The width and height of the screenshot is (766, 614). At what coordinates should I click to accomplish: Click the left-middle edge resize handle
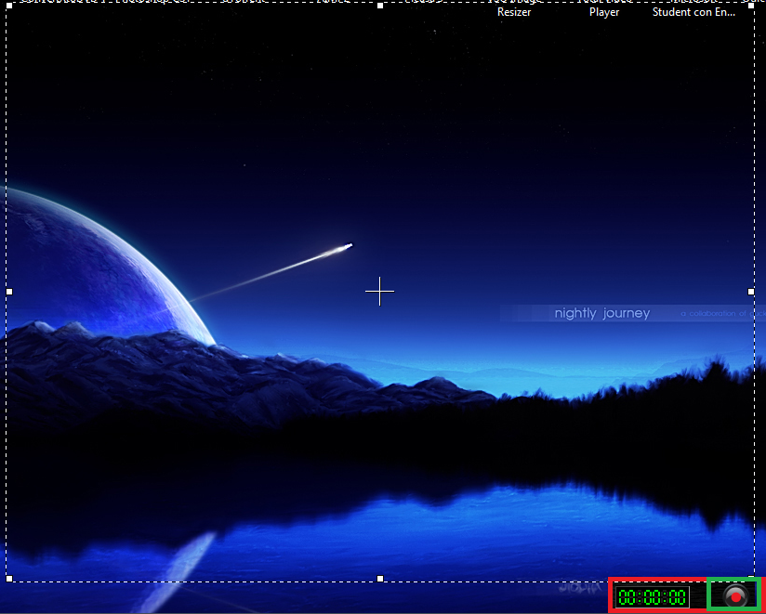9,292
